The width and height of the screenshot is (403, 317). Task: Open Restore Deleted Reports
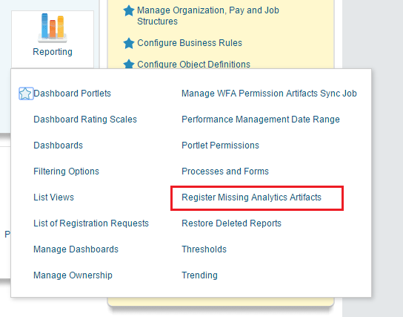coord(231,223)
